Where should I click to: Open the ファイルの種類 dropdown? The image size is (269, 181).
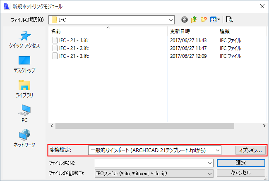[x=210, y=174]
